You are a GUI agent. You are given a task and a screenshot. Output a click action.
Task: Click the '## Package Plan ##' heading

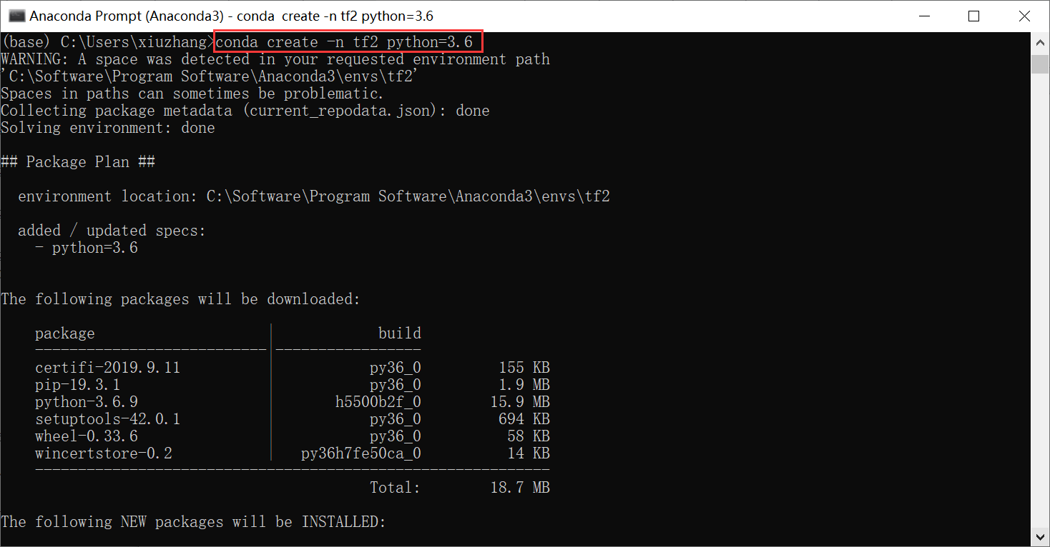pyautogui.click(x=78, y=162)
